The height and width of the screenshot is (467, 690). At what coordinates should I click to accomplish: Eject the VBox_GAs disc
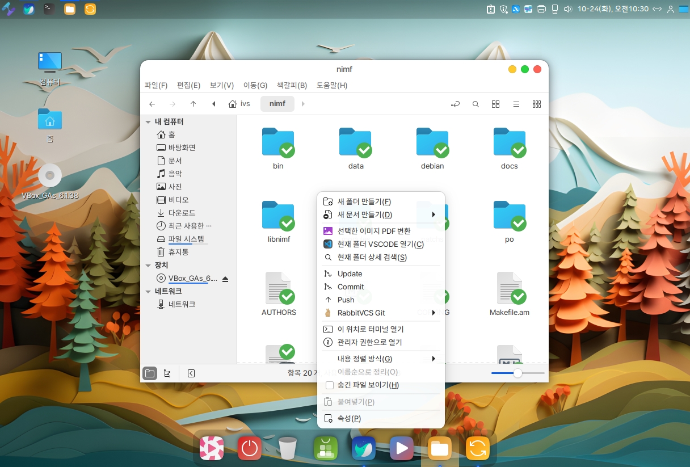click(225, 279)
